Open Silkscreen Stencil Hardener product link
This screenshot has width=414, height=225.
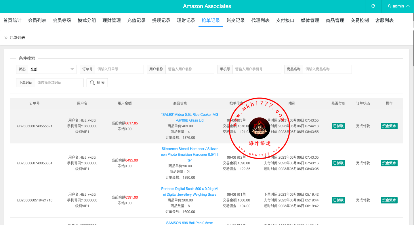[x=190, y=155]
